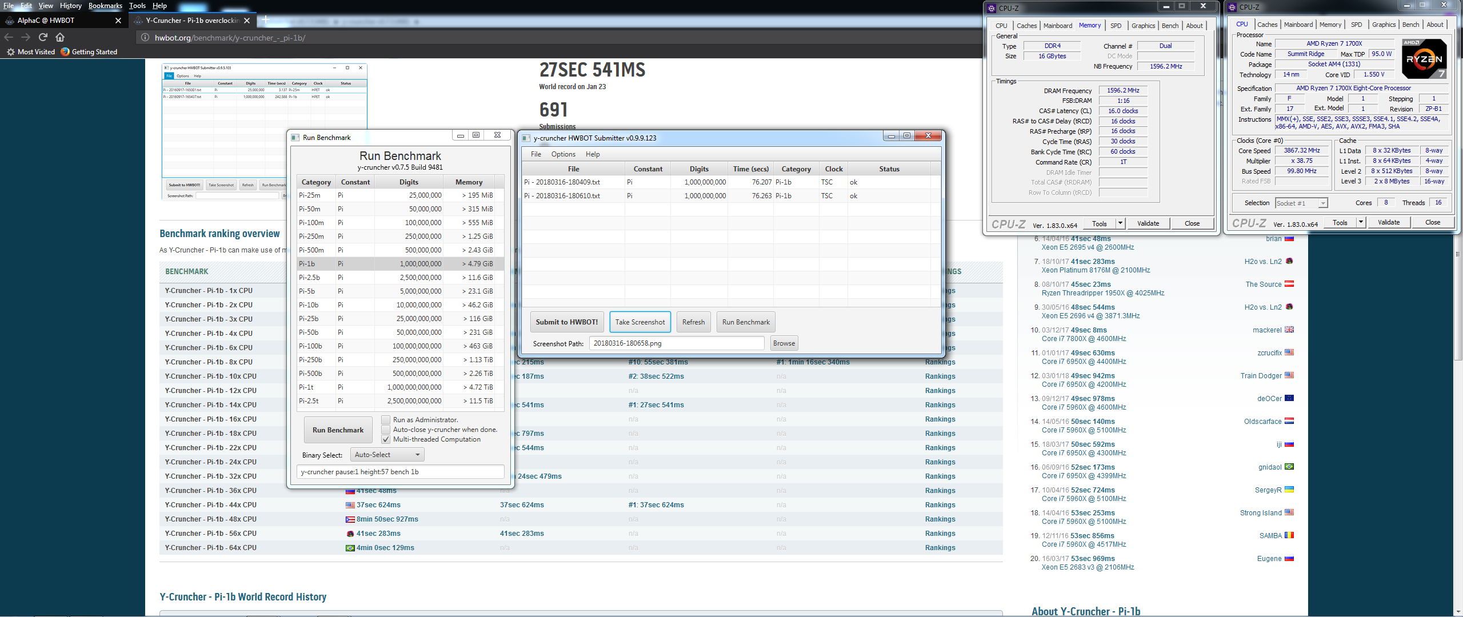This screenshot has height=617, width=1463.
Task: Close the AlphaC @ HWBOT tab
Action: [x=118, y=21]
